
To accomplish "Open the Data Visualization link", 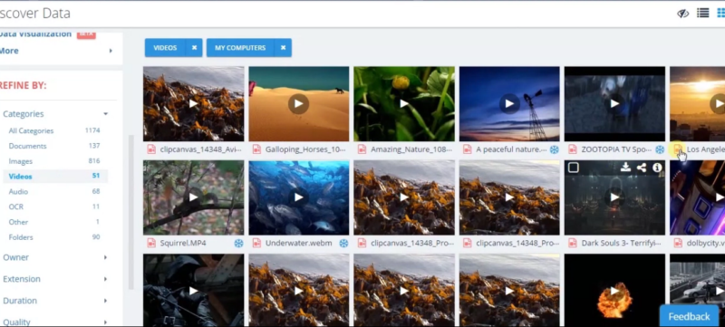I will (35, 34).
